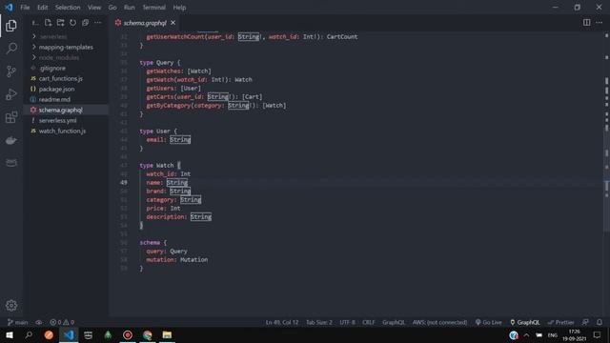Create a new file in Explorer
The image size is (610, 343).
pyautogui.click(x=48, y=23)
